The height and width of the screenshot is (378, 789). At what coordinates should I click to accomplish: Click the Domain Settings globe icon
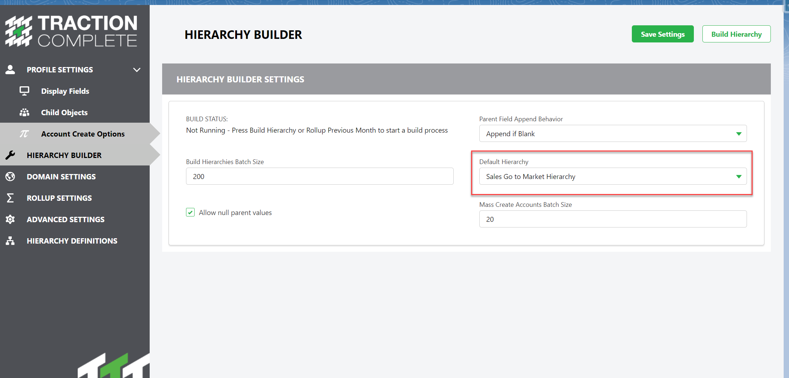pyautogui.click(x=10, y=177)
